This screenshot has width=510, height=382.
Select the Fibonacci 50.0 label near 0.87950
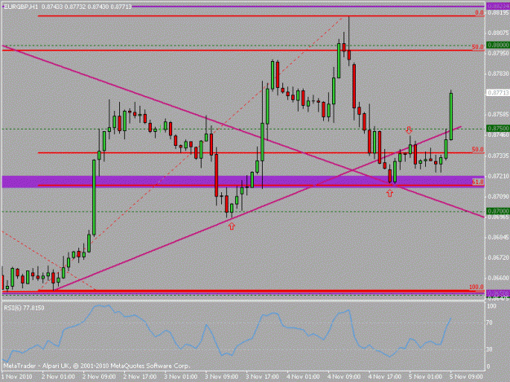(x=478, y=47)
